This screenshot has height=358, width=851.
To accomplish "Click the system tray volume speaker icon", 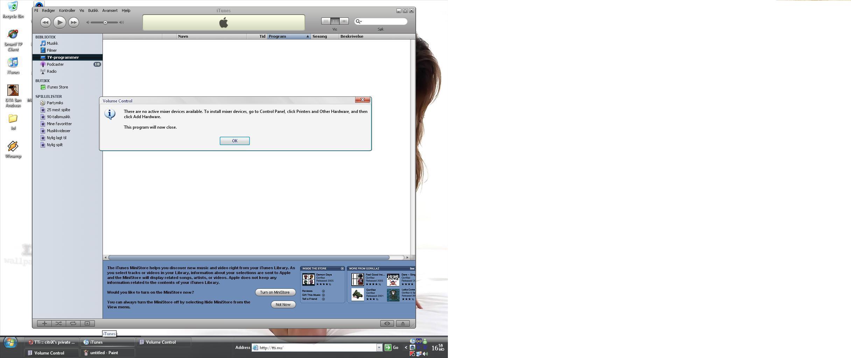I will [425, 353].
